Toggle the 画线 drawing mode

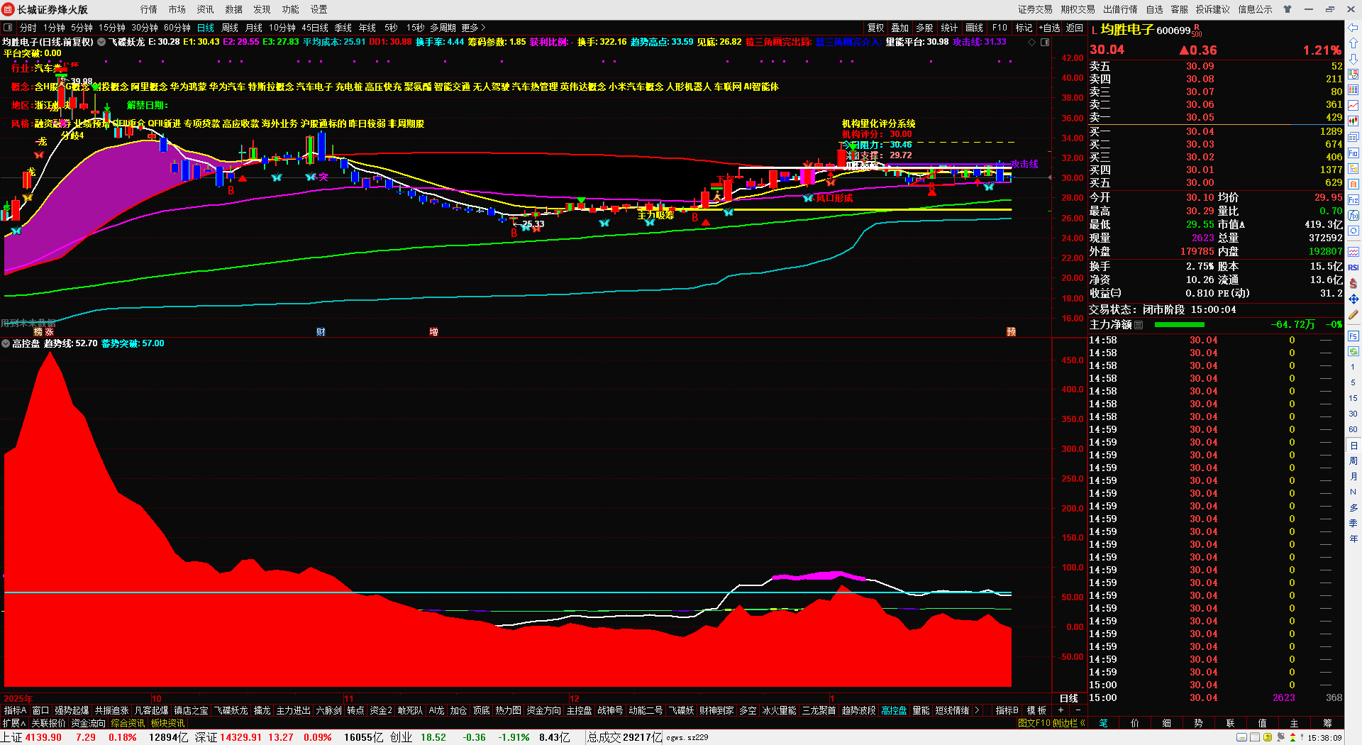point(975,28)
